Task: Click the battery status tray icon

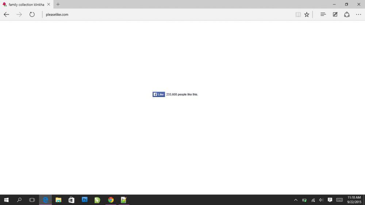Action: point(304,200)
